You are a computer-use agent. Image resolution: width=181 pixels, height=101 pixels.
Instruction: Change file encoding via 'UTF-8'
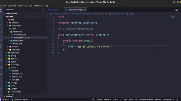115,100
